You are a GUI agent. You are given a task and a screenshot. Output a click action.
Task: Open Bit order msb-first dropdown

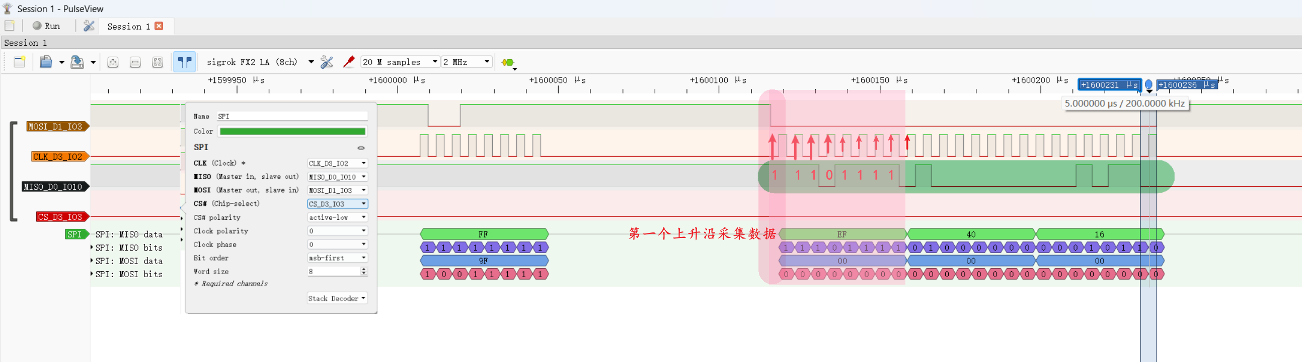[337, 258]
